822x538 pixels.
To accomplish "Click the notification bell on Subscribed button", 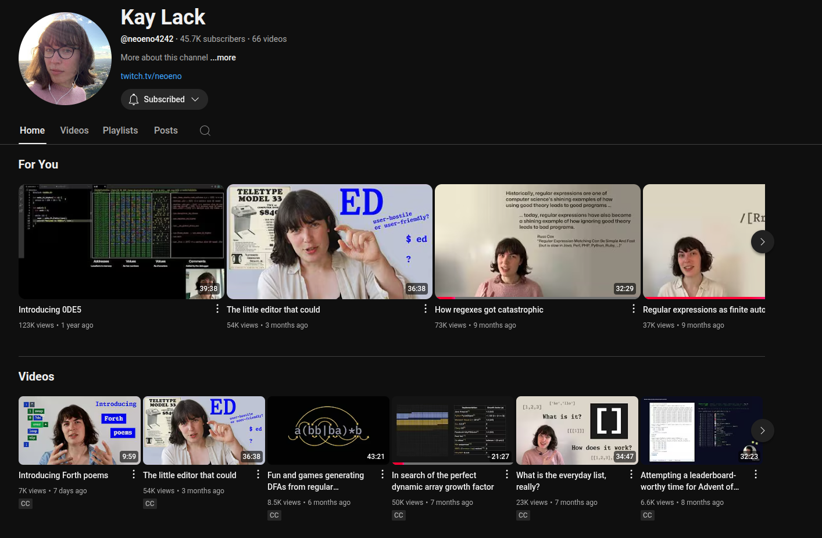I will click(x=134, y=99).
